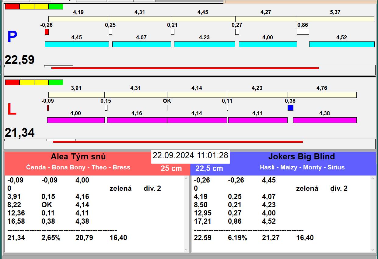Select the blue 0,38 pass marker in L lane
378x259 pixels.
coord(290,108)
